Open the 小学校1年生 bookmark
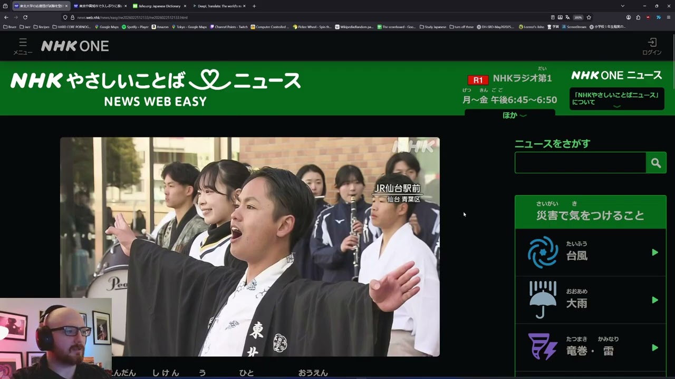The height and width of the screenshot is (379, 675). pos(607,27)
